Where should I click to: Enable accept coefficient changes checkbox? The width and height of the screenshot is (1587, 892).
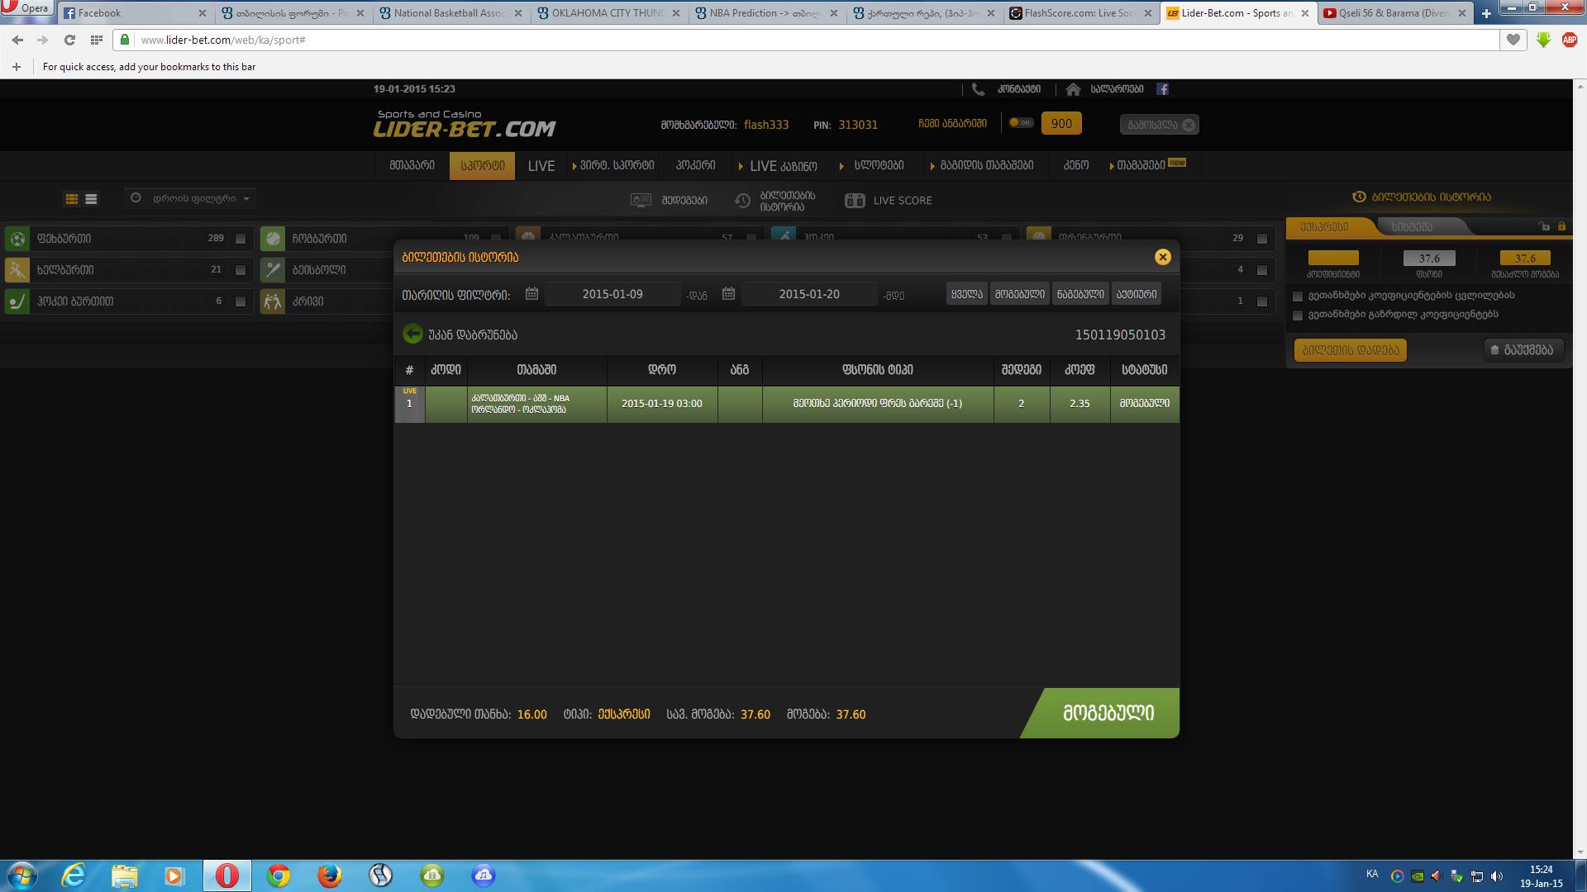tap(1298, 296)
